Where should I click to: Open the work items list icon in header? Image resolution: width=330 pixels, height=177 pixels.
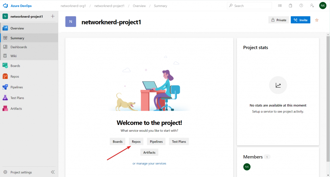point(280,6)
